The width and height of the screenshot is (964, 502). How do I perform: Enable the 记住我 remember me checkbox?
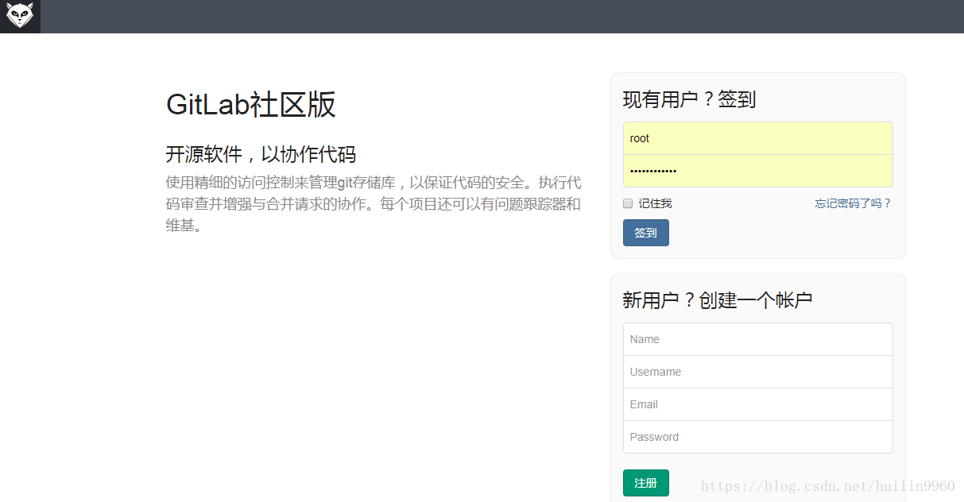pyautogui.click(x=628, y=203)
